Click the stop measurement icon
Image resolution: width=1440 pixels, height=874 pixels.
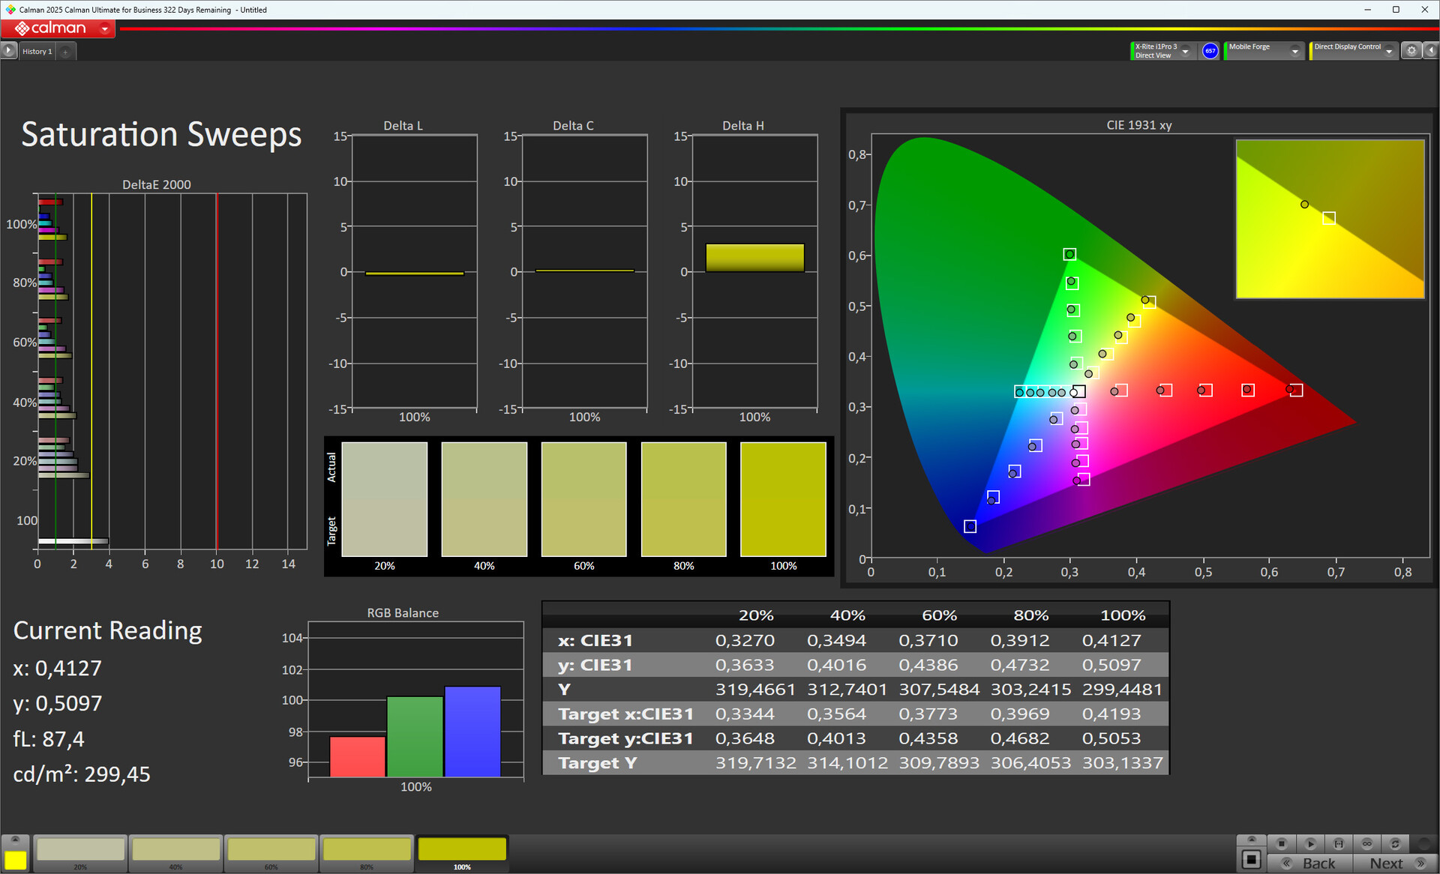point(1282,843)
